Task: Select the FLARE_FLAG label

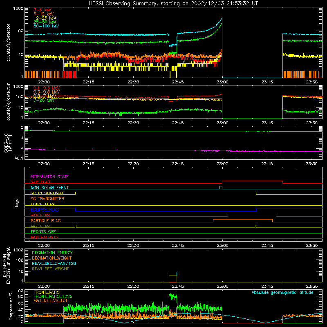Action: tap(43, 204)
